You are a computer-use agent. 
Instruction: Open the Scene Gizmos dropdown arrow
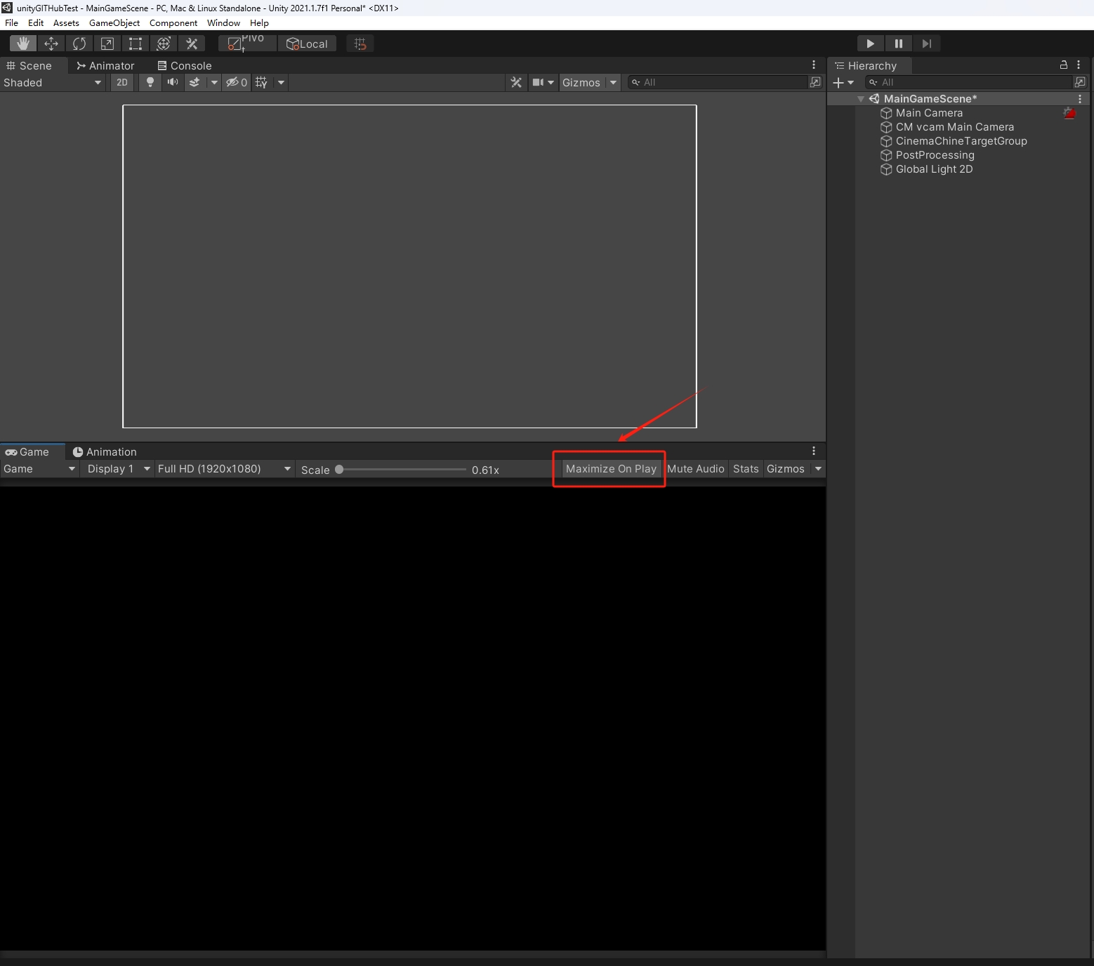(613, 82)
